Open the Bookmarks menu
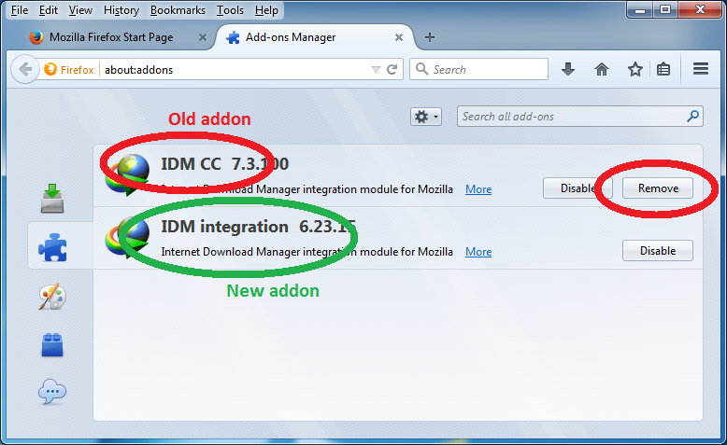This screenshot has width=727, height=445. click(x=178, y=10)
